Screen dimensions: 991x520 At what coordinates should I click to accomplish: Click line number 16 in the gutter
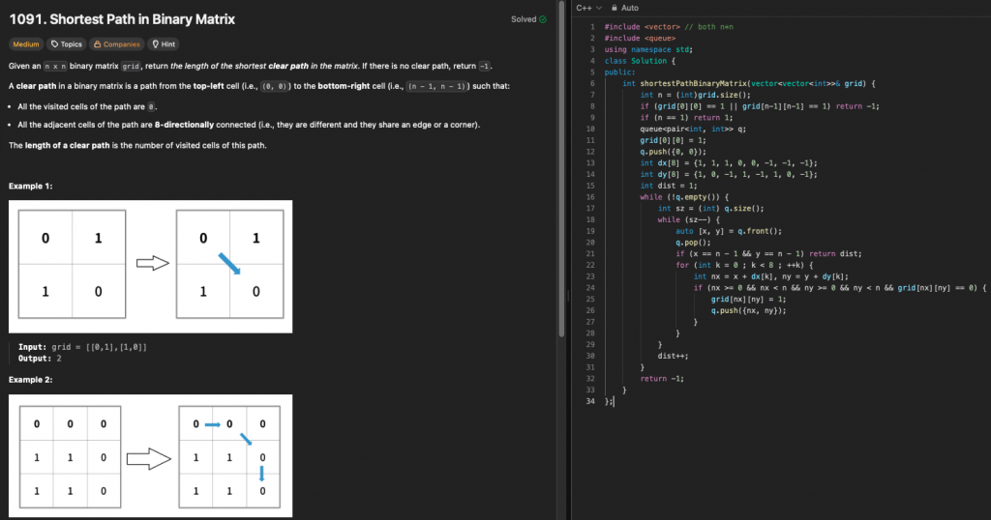pos(590,197)
